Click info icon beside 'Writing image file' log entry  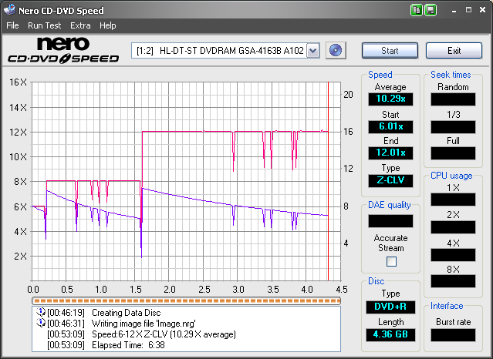(41, 323)
